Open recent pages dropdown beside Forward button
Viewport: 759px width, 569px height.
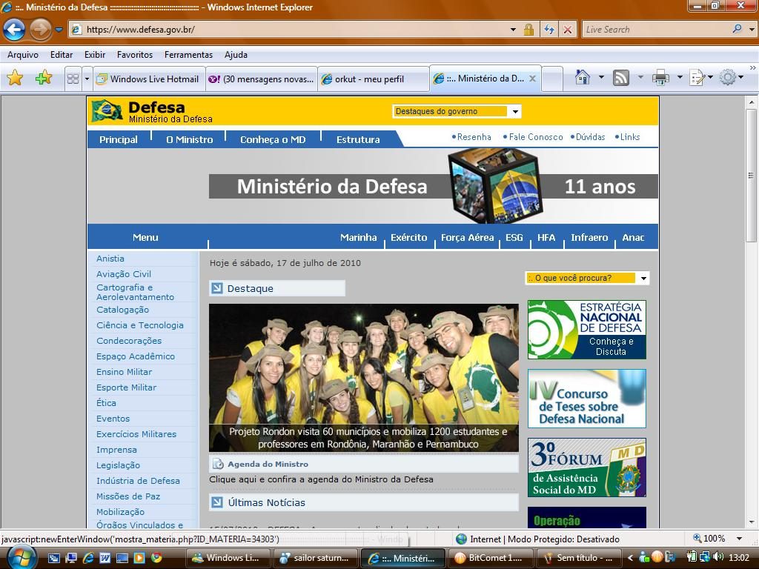point(59,30)
